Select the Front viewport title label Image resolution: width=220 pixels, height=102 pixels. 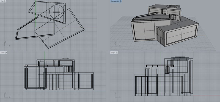(x=3, y=53)
